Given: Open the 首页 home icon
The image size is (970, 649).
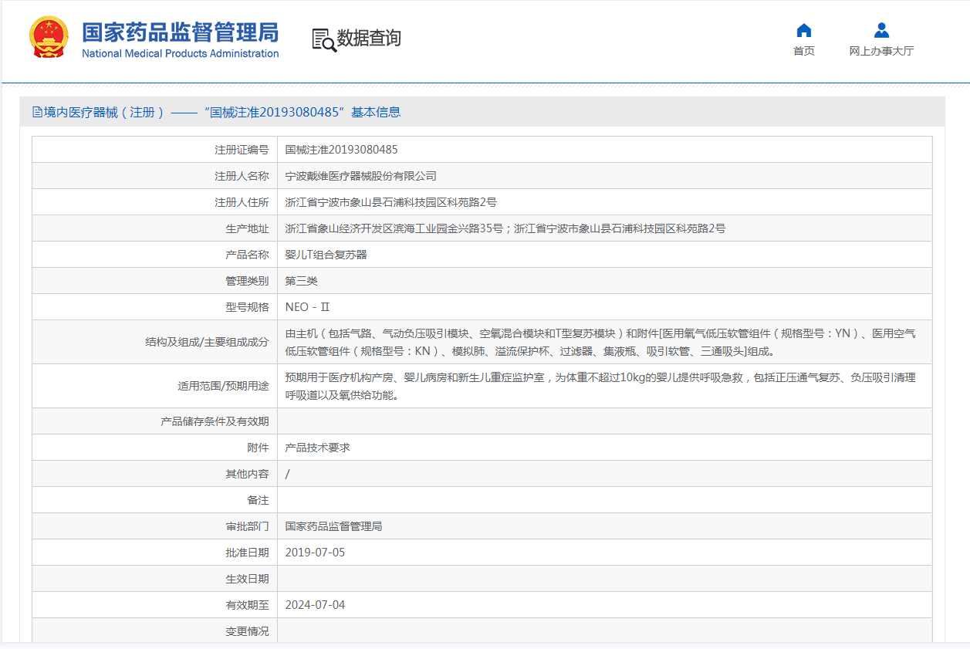Looking at the screenshot, I should [803, 30].
